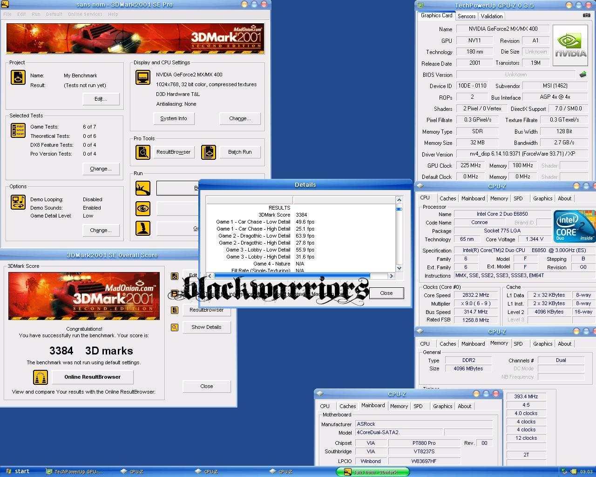Switch to the Validation tab in GPU-Z
This screenshot has height=477, width=596.
(492, 16)
